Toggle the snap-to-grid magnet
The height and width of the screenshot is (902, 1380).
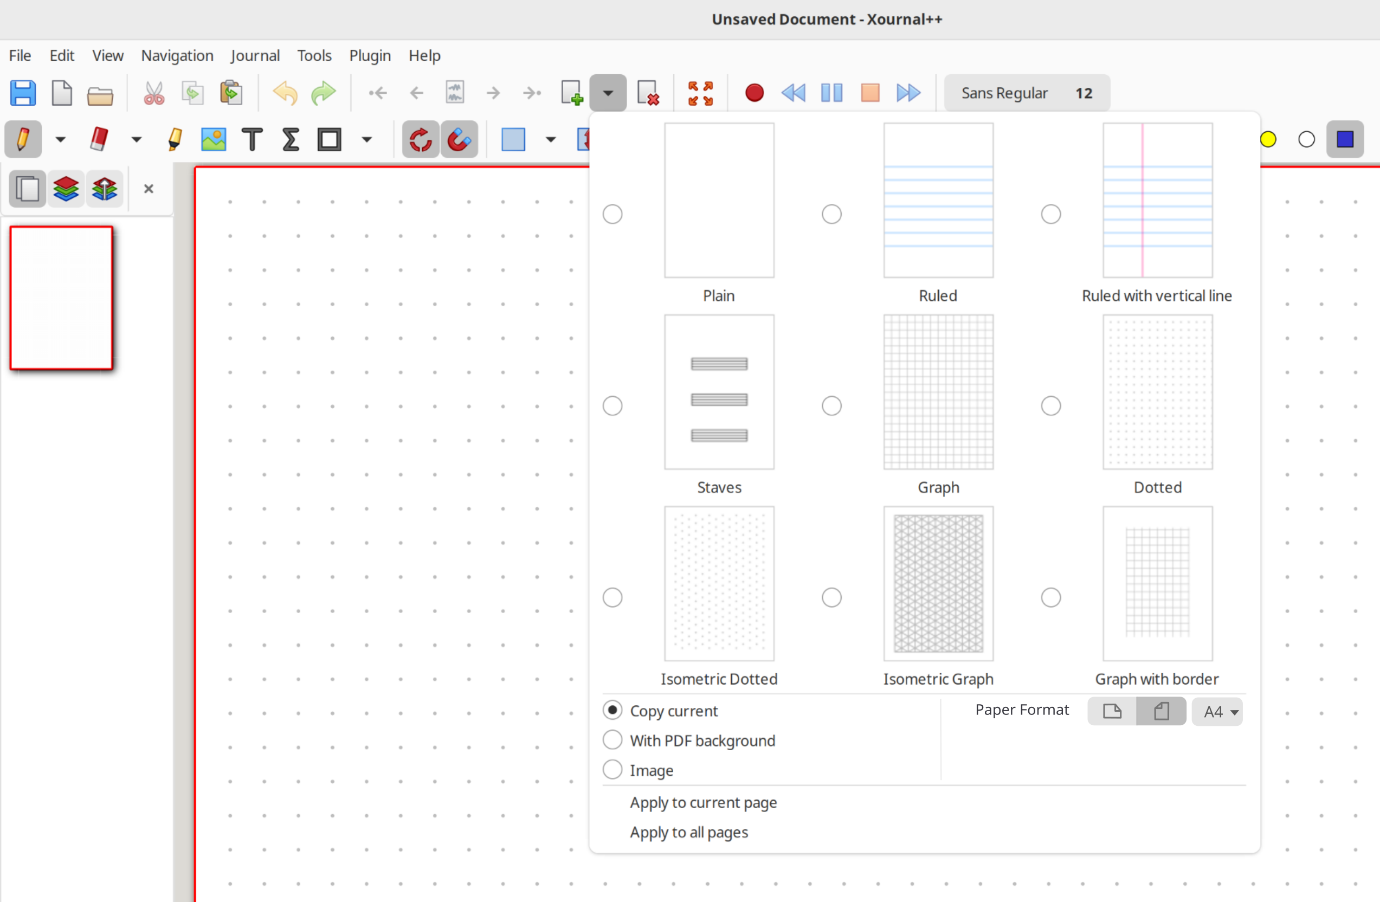click(459, 139)
